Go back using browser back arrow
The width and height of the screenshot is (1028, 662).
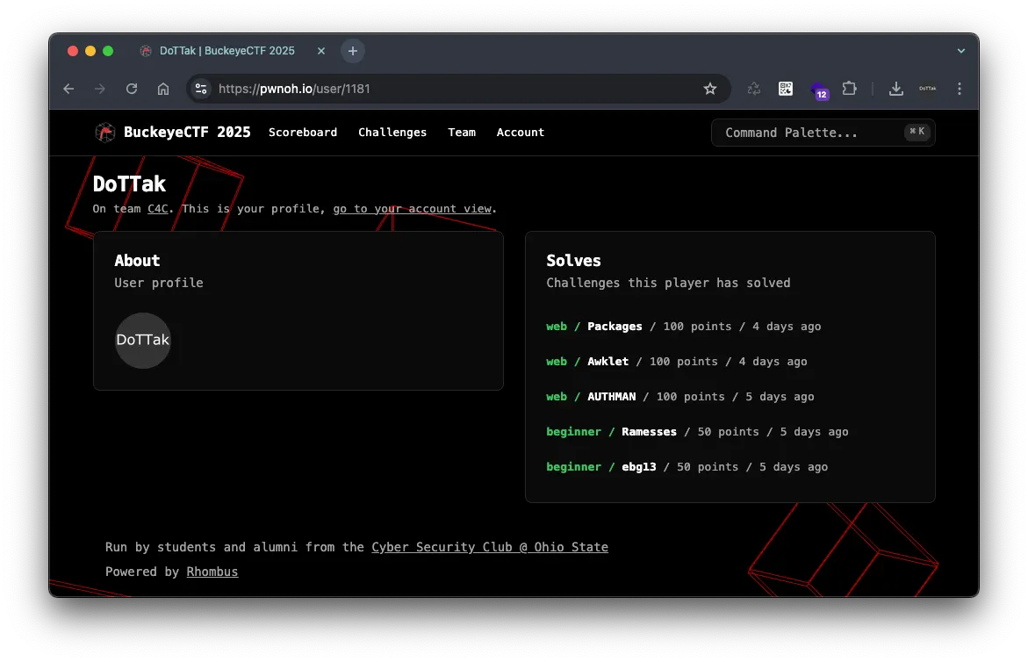[x=68, y=89]
